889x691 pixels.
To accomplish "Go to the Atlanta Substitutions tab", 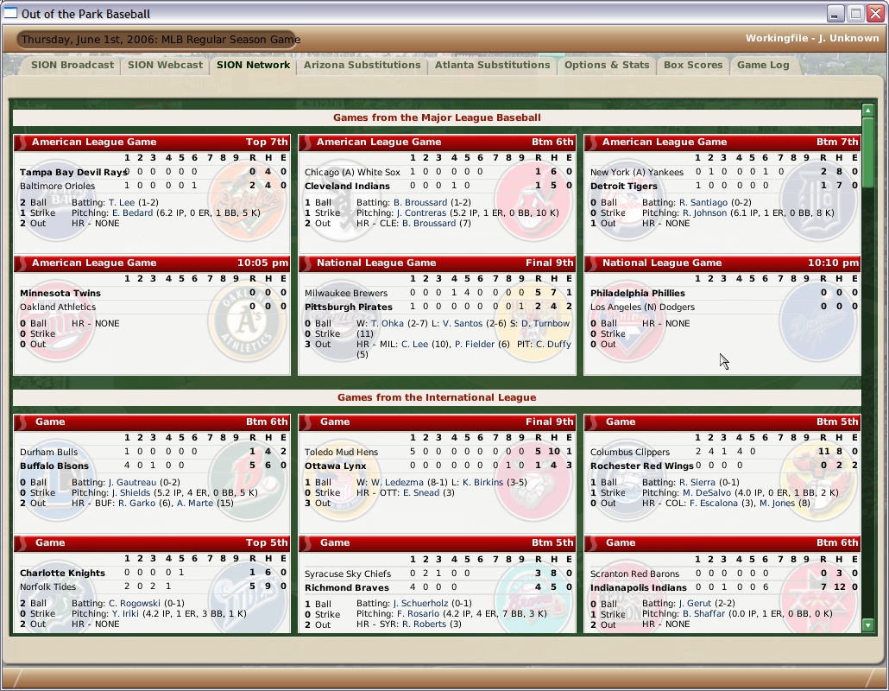I will click(492, 65).
